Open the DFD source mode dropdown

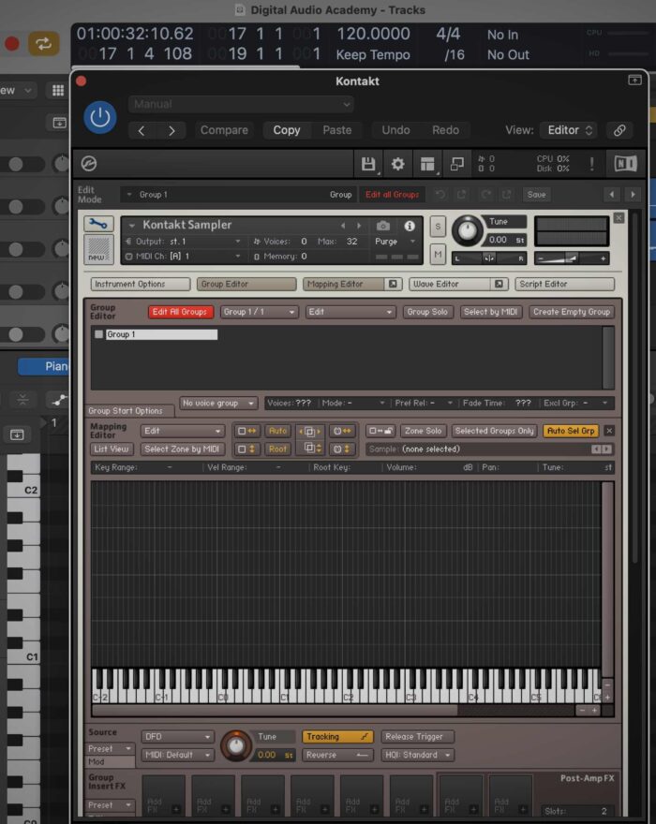[x=177, y=737]
